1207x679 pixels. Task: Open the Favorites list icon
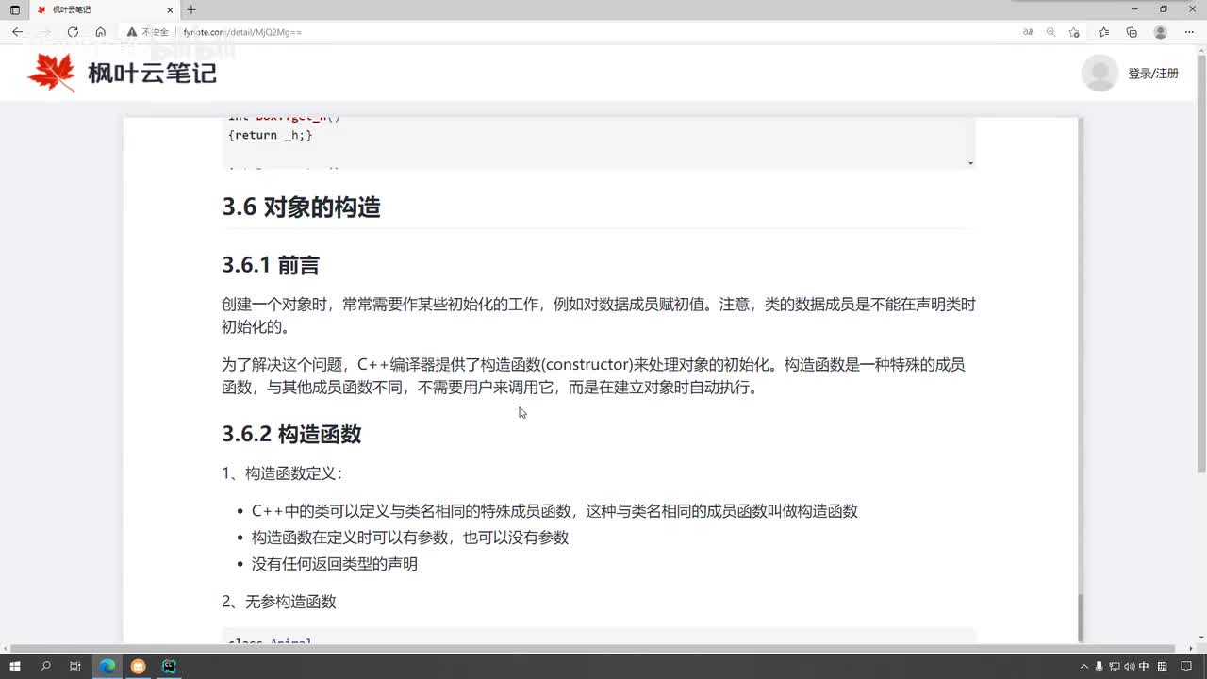click(1104, 32)
